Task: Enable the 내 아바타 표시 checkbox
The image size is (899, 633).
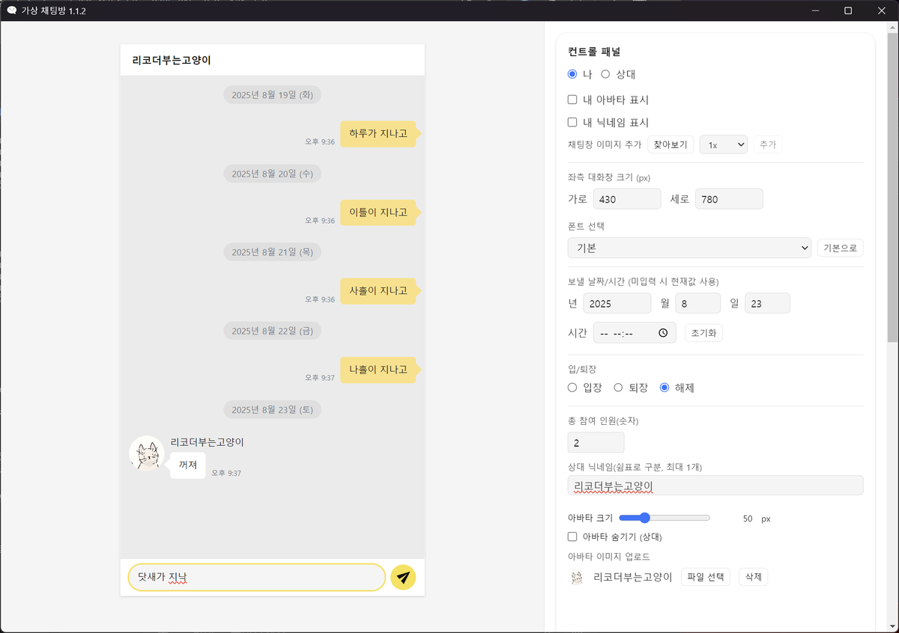Action: (572, 100)
